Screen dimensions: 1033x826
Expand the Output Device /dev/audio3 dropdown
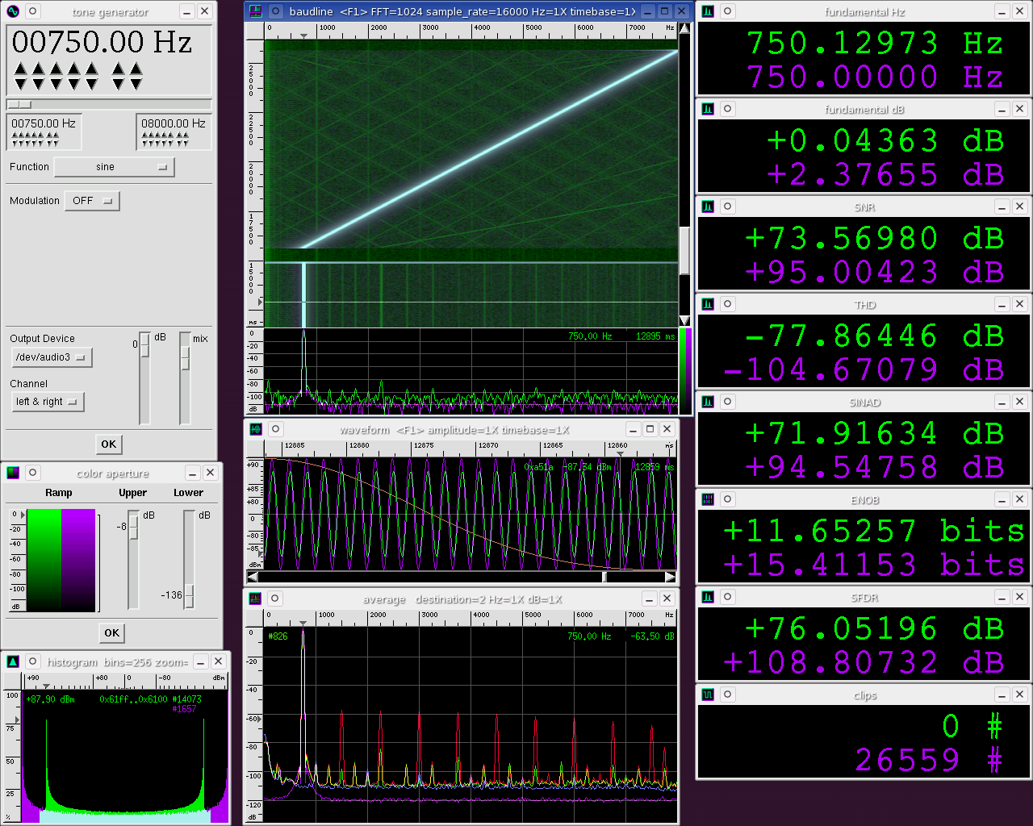click(x=52, y=357)
